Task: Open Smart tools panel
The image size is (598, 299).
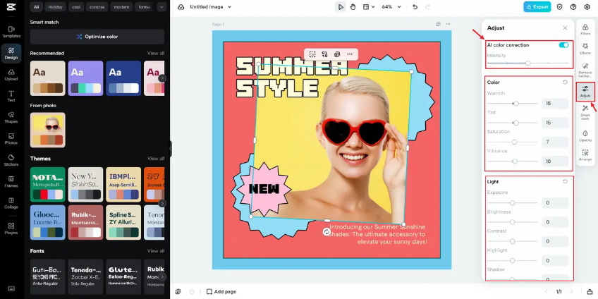Action: (x=585, y=113)
